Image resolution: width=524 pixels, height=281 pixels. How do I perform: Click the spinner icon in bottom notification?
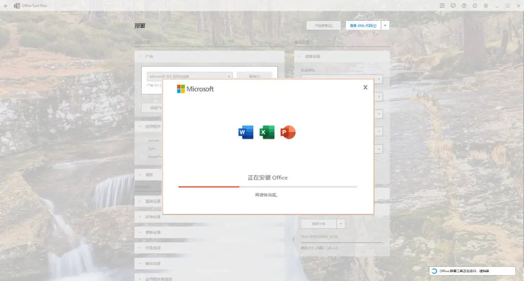pos(434,271)
